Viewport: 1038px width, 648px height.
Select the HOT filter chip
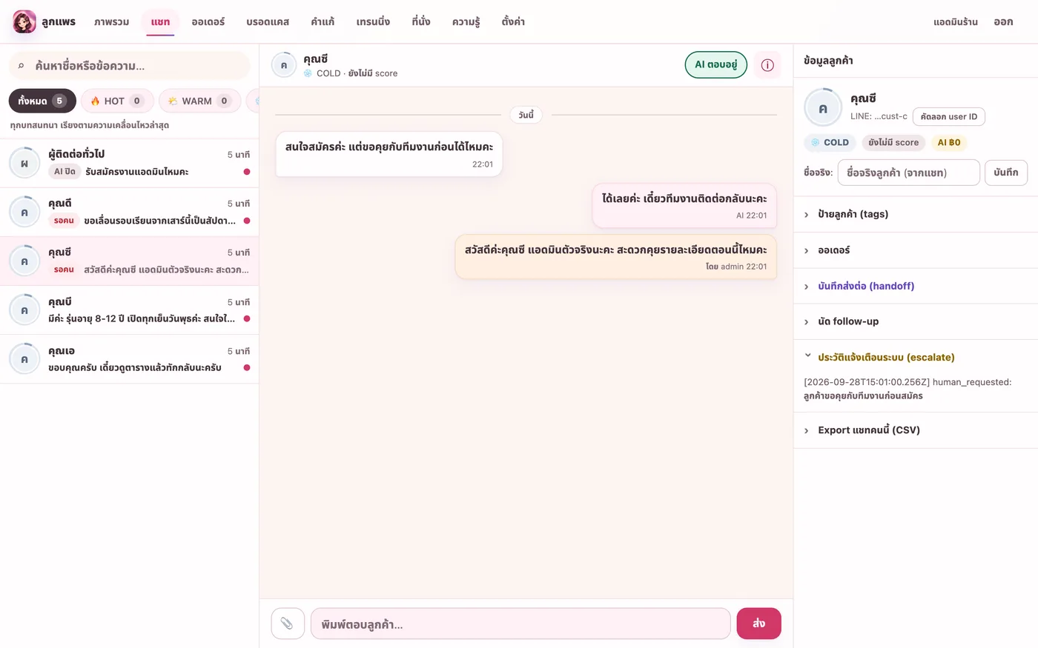[x=117, y=101]
